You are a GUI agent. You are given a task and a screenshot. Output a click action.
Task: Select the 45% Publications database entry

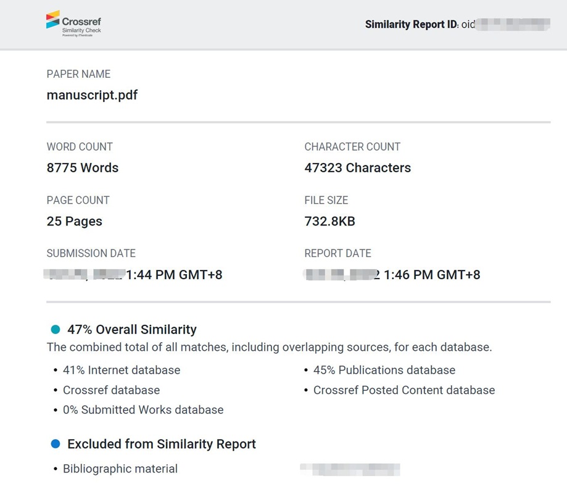click(384, 370)
